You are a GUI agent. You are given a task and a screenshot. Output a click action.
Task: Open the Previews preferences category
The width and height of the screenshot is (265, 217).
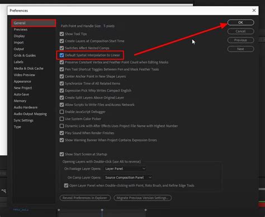pyautogui.click(x=21, y=30)
